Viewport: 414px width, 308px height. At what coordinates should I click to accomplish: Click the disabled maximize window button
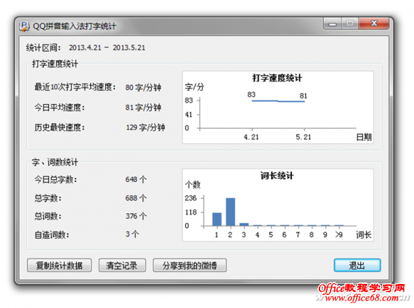350,23
